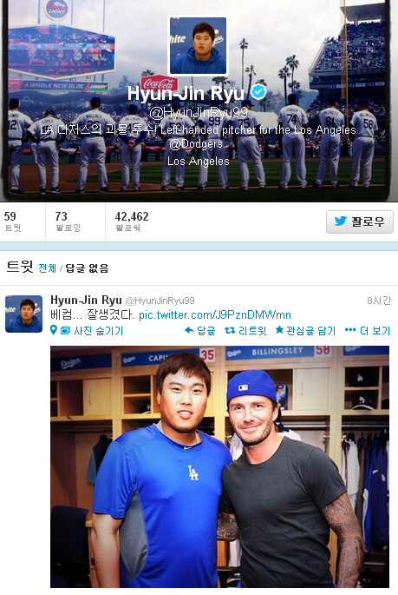Open the 42,462 팔로워 followers list
The height and width of the screenshot is (595, 398).
(x=132, y=221)
